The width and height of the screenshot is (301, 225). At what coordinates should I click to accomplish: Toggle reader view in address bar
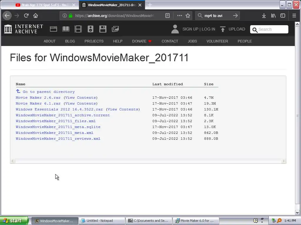pos(167,16)
